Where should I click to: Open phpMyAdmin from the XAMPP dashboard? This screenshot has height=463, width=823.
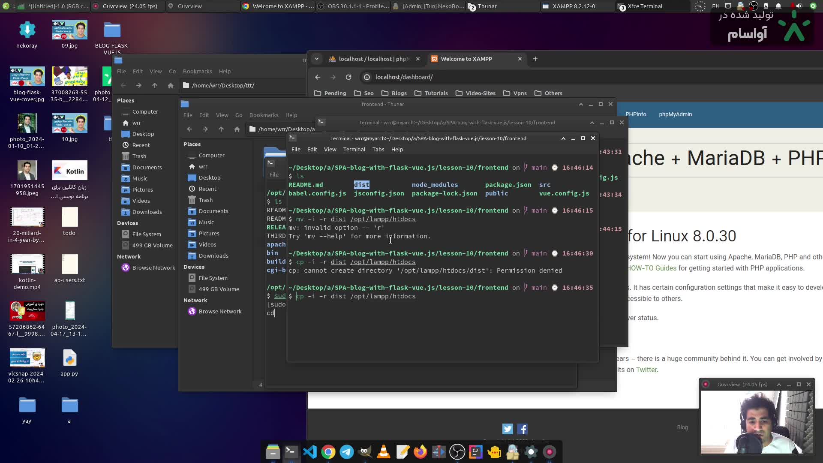pyautogui.click(x=675, y=114)
